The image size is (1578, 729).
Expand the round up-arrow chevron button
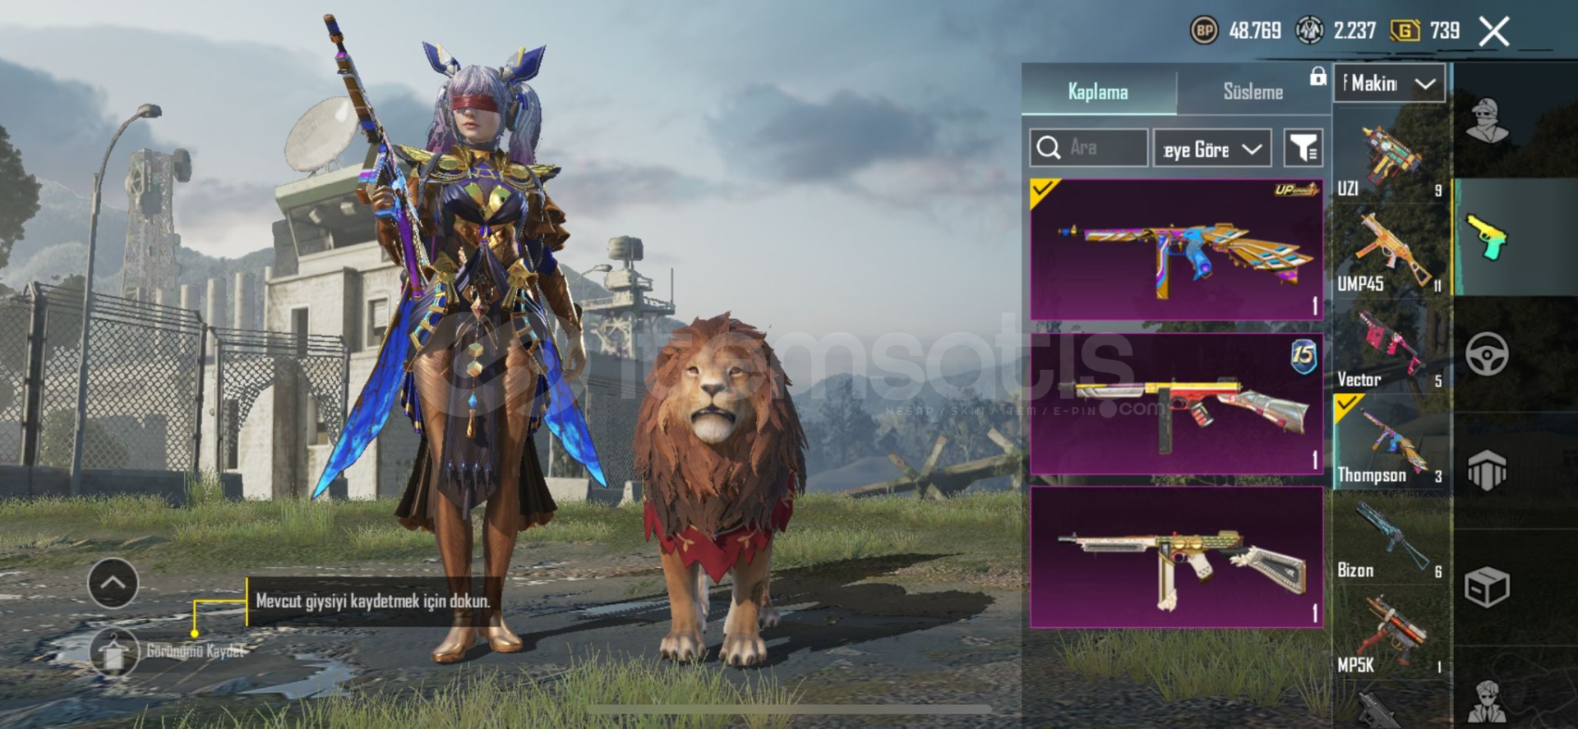[113, 583]
